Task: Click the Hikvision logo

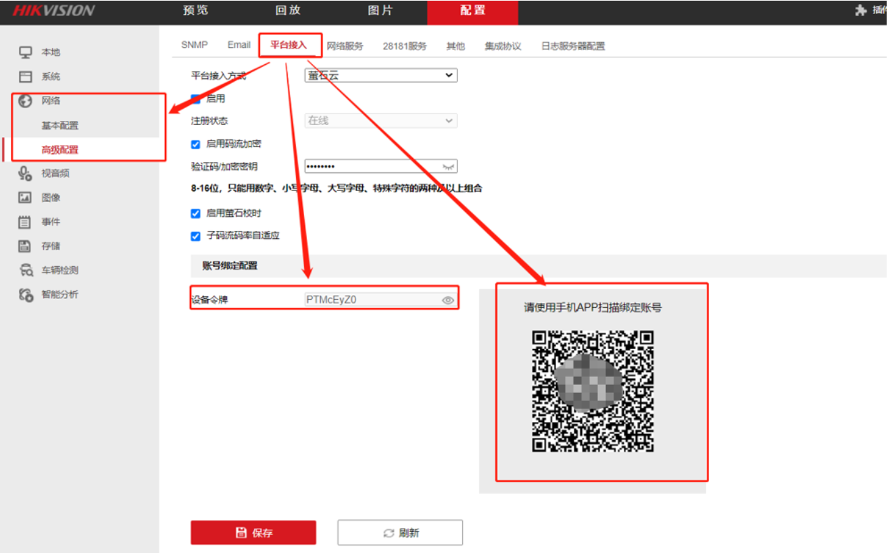Action: point(53,11)
